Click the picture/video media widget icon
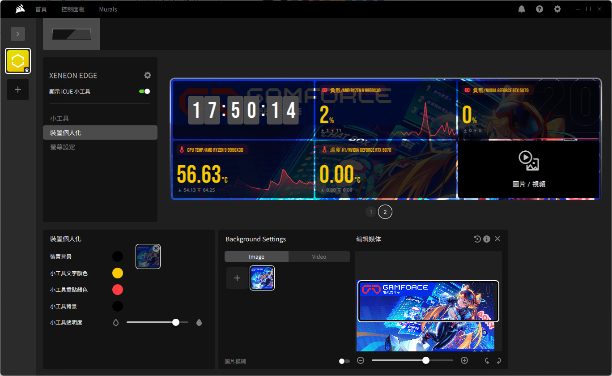Screen dimensions: 612x376 (529, 161)
